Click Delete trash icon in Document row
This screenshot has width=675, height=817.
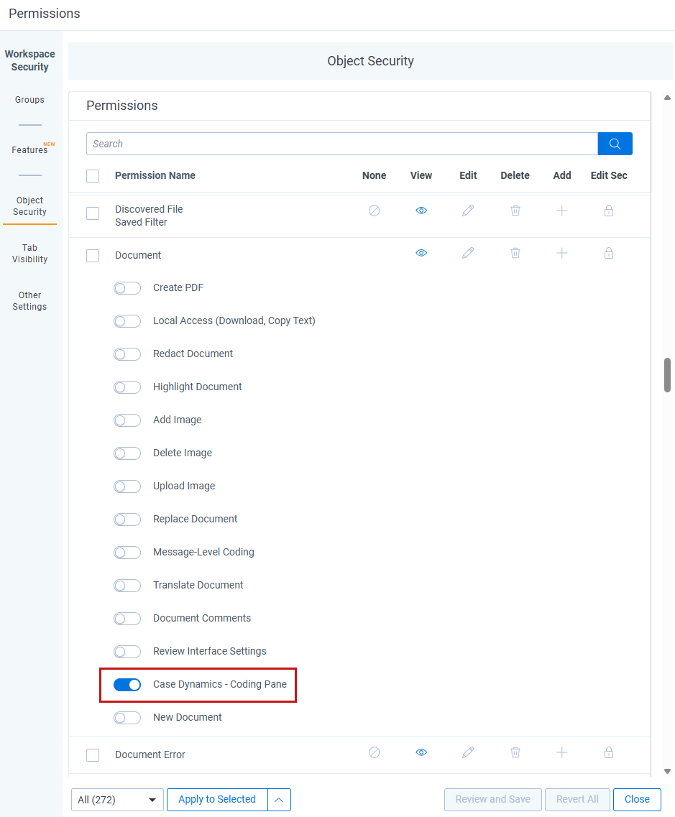point(515,253)
